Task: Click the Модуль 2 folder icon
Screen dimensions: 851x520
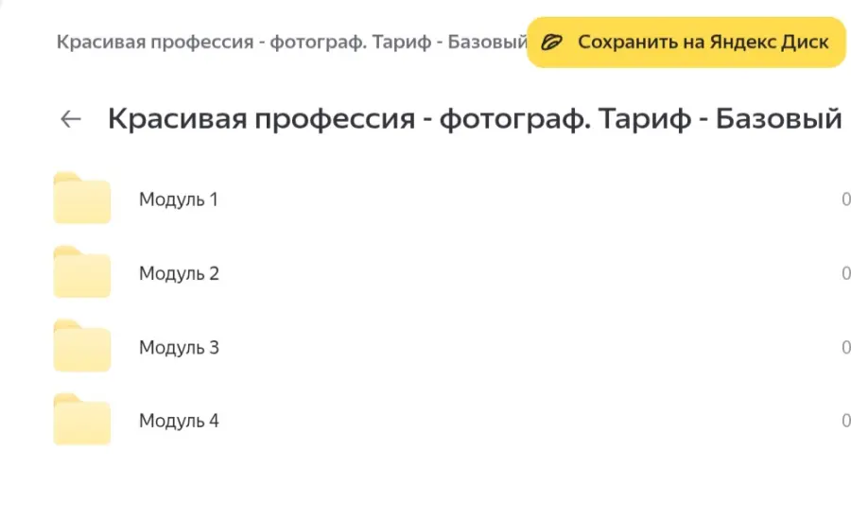Action: (x=82, y=272)
